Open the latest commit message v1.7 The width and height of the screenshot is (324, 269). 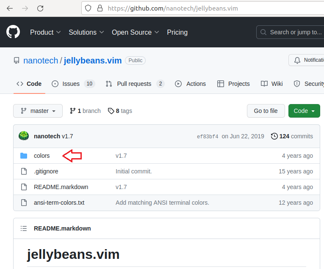point(67,136)
